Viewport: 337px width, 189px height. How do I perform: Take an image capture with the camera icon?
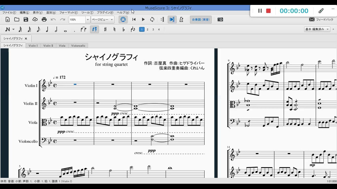[220, 20]
